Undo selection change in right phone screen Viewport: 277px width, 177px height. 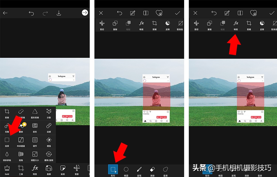tap(214, 13)
